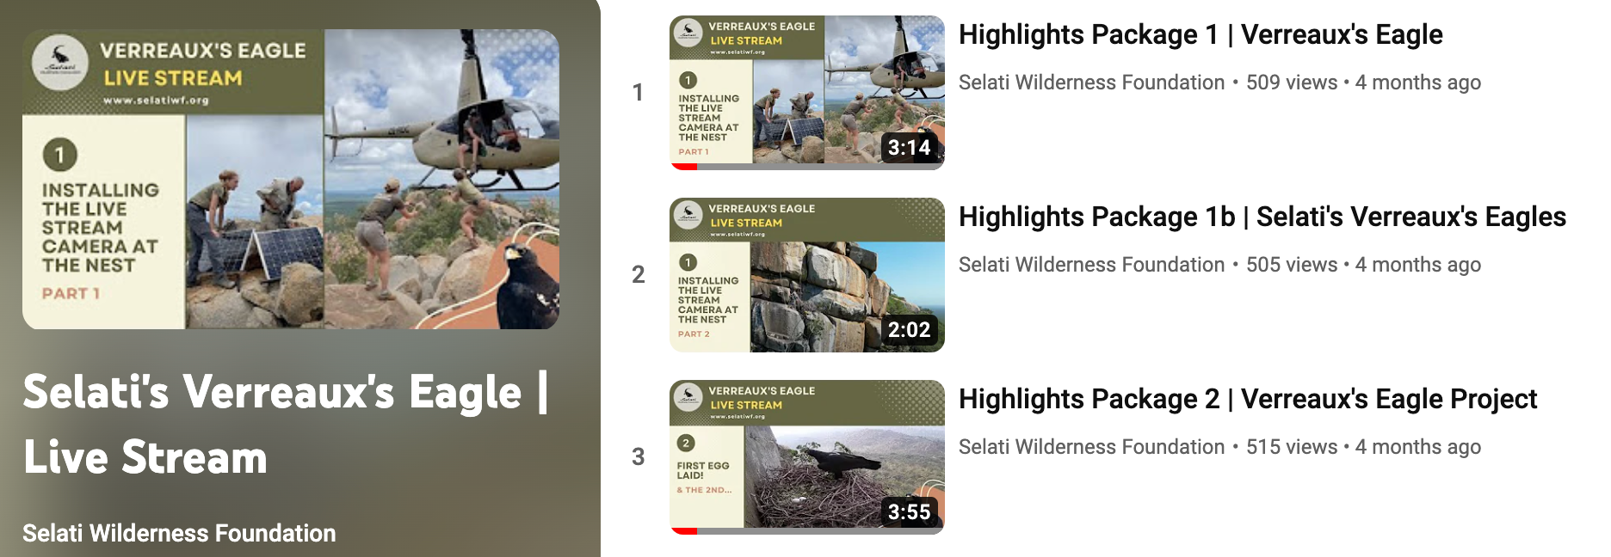Click the 3:14 duration badge

[909, 148]
